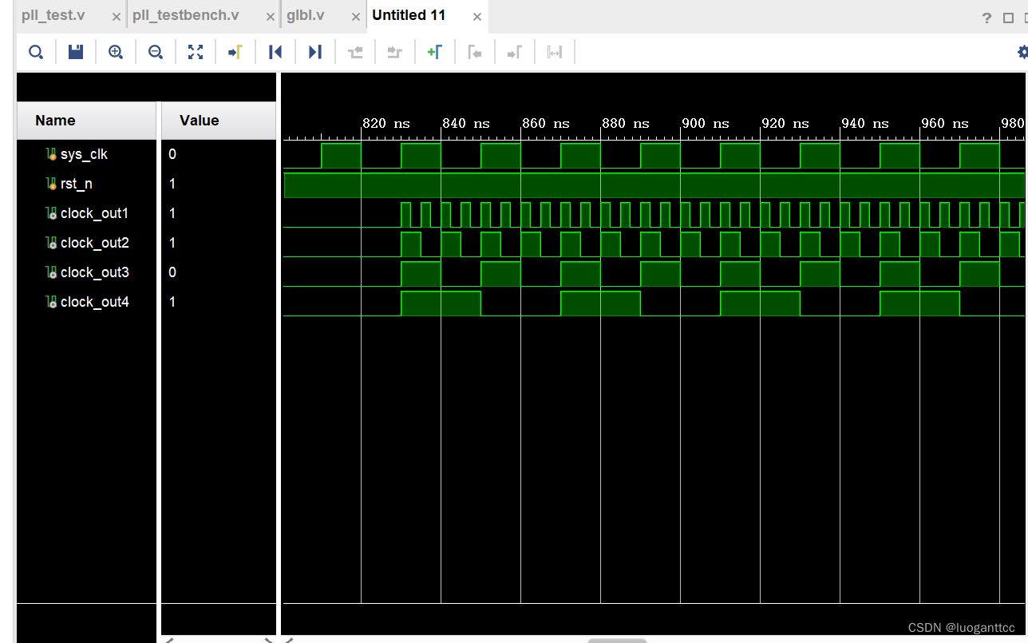Activate Zoom Fit for the waveform
This screenshot has height=643, width=1028.
point(195,51)
